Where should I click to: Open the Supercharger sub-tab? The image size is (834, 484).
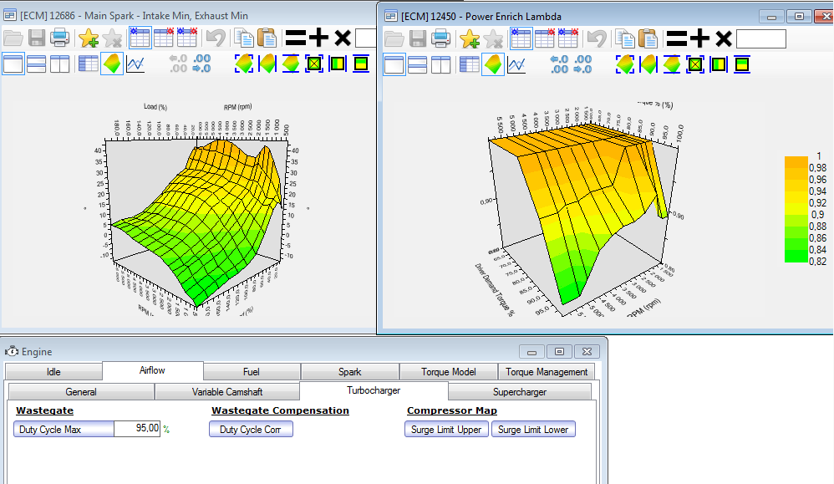519,391
